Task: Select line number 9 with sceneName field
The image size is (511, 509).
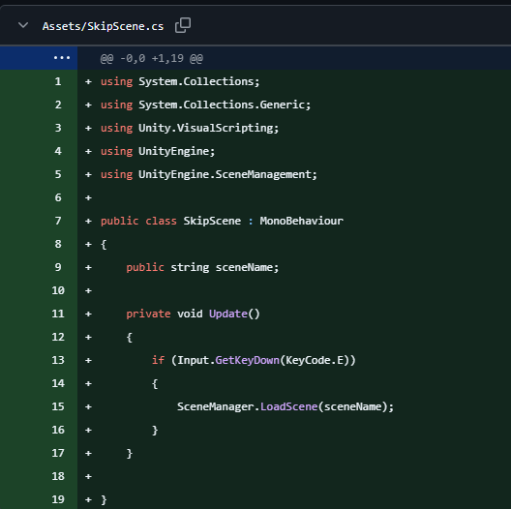Action: [58, 267]
